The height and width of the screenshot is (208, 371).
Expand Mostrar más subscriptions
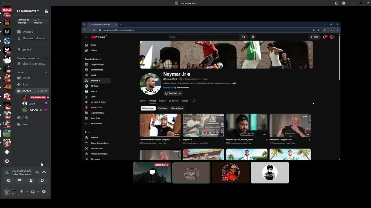pyautogui.click(x=97, y=124)
